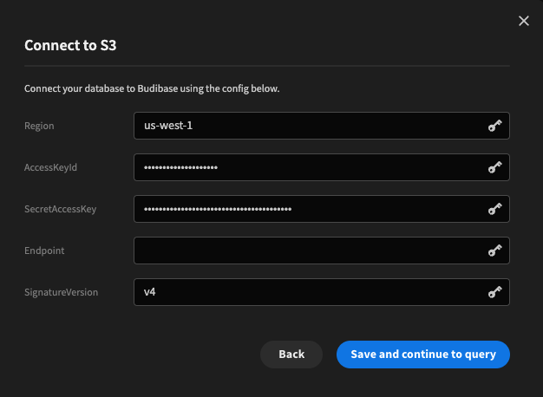This screenshot has width=543, height=397.
Task: Click Save and continue to query
Action: tap(423, 354)
